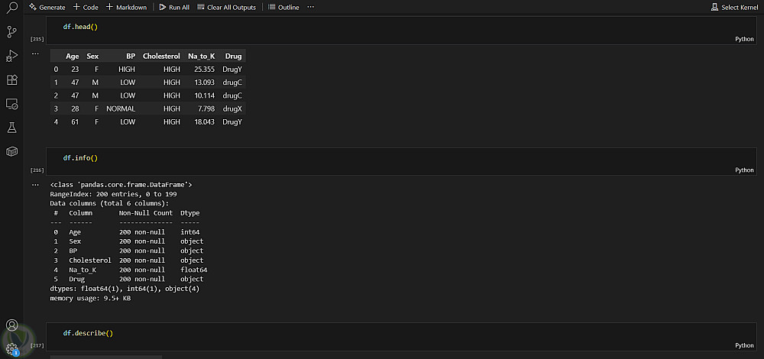
Task: Change the df.head() cell's Python language mode
Action: tap(744, 39)
